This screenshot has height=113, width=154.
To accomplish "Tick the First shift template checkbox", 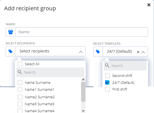I will pos(107,89).
